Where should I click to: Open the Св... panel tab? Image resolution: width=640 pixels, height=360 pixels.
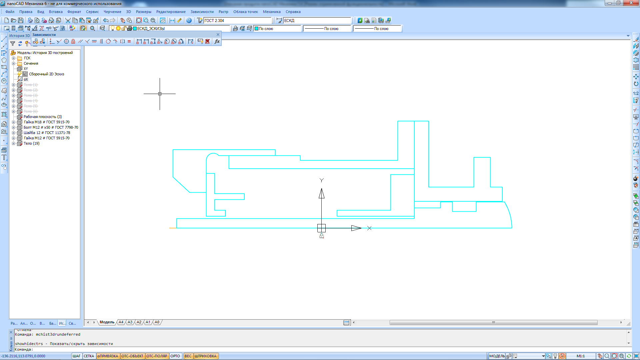click(x=72, y=323)
